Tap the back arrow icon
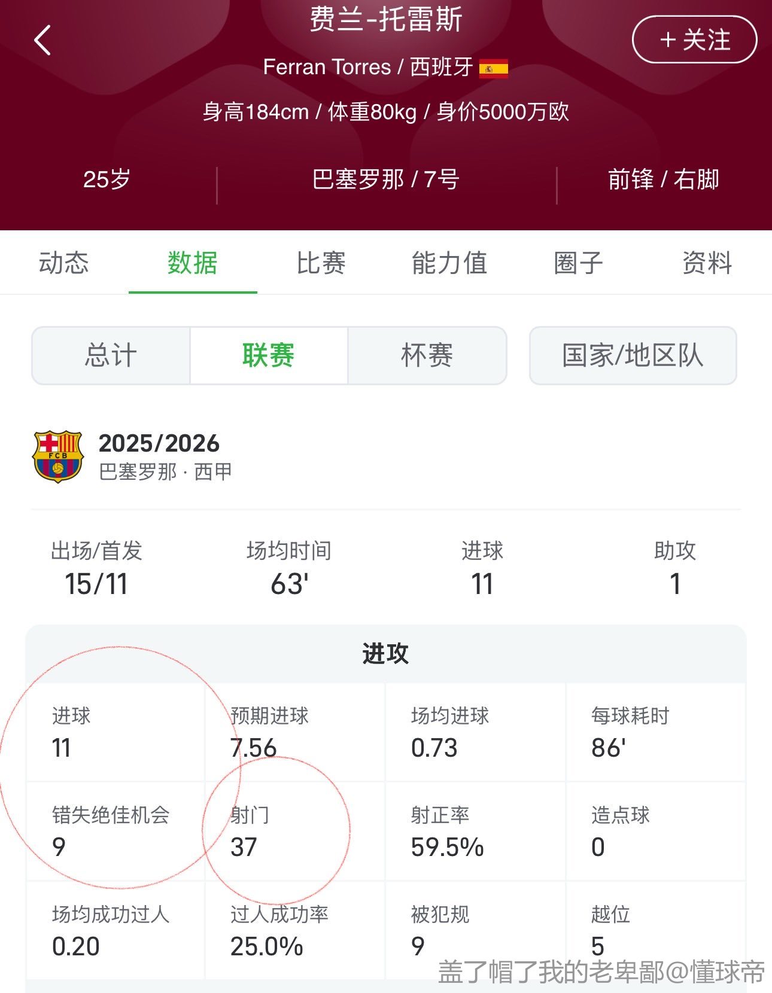Image resolution: width=772 pixels, height=993 pixels. (x=42, y=41)
